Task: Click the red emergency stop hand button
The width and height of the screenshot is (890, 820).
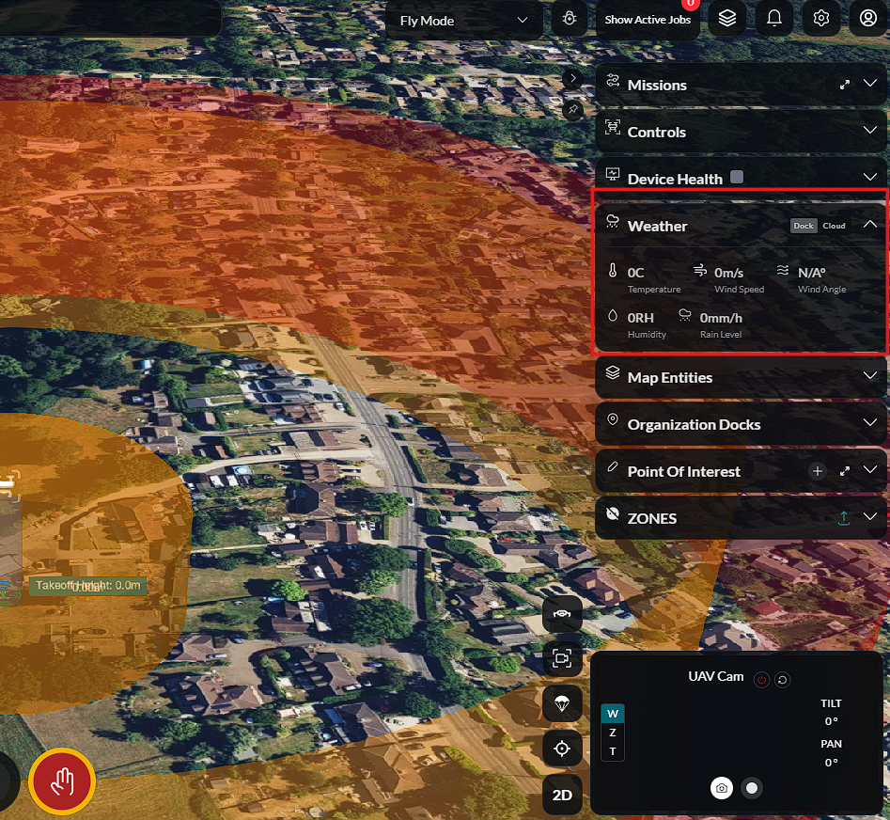Action: [62, 781]
